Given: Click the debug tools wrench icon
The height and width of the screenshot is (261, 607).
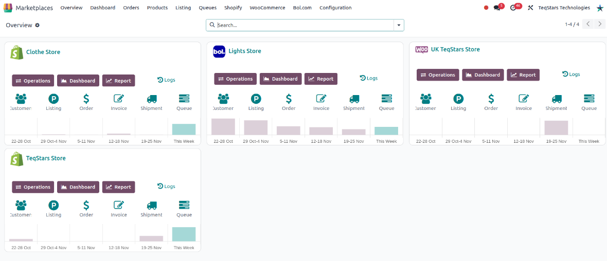Looking at the screenshot, I should (530, 8).
